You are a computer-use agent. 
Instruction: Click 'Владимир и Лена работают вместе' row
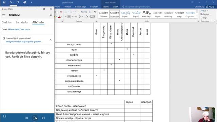pos(90,110)
